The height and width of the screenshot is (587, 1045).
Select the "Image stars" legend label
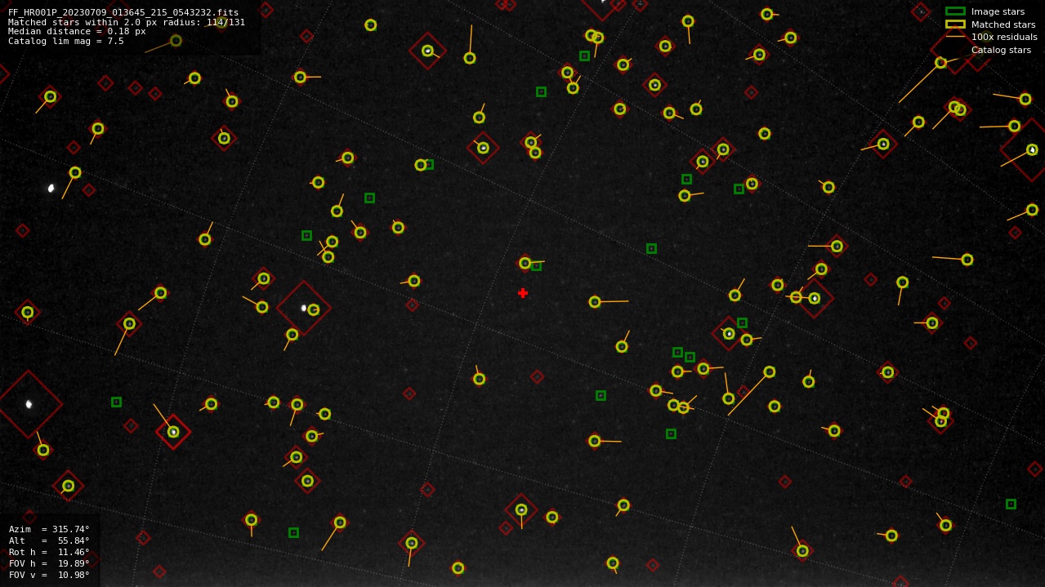click(998, 11)
